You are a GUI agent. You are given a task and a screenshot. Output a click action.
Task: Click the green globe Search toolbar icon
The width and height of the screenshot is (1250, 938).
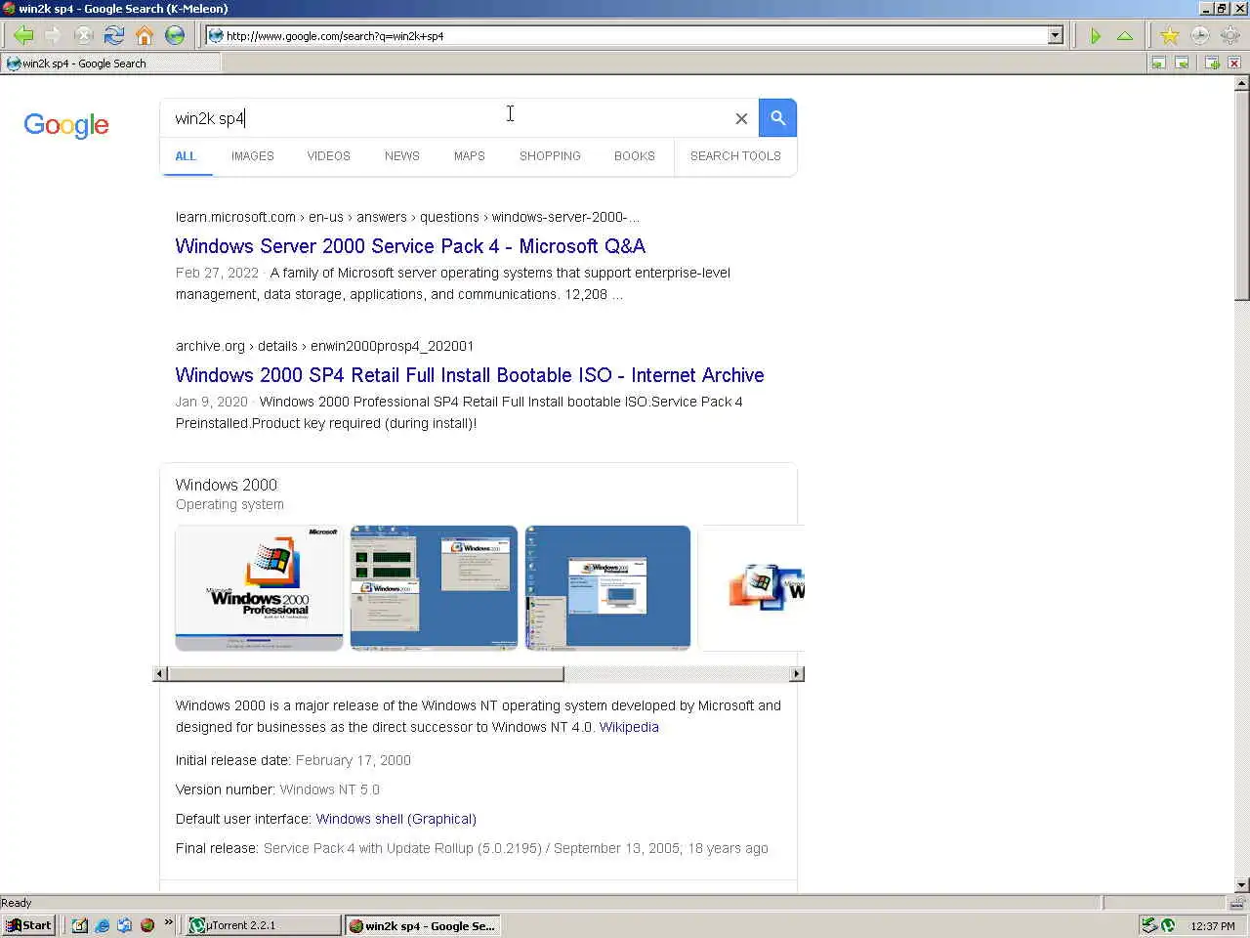(175, 36)
